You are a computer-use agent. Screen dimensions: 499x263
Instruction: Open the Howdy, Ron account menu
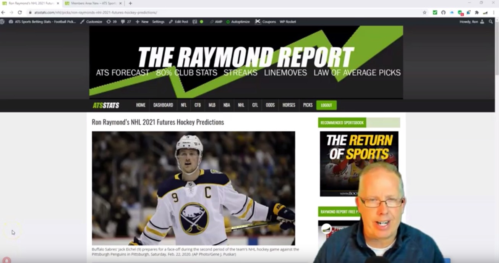coord(472,22)
